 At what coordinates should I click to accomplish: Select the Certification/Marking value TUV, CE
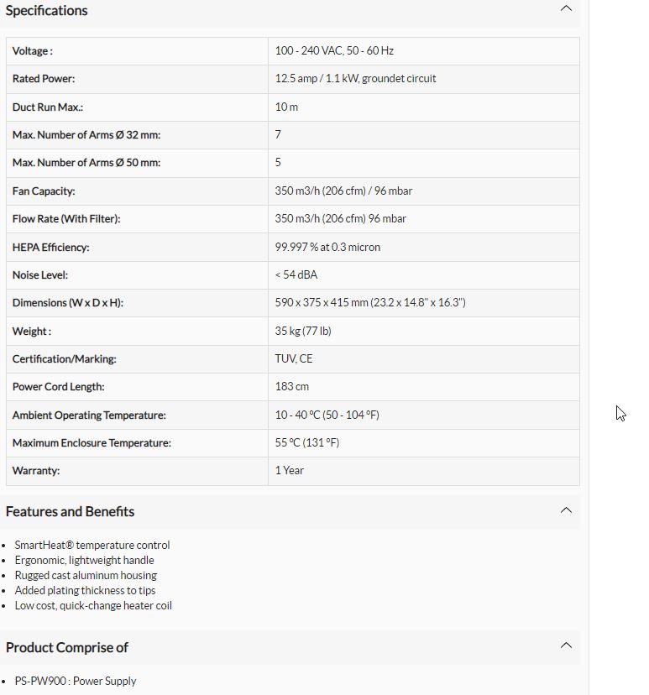294,358
